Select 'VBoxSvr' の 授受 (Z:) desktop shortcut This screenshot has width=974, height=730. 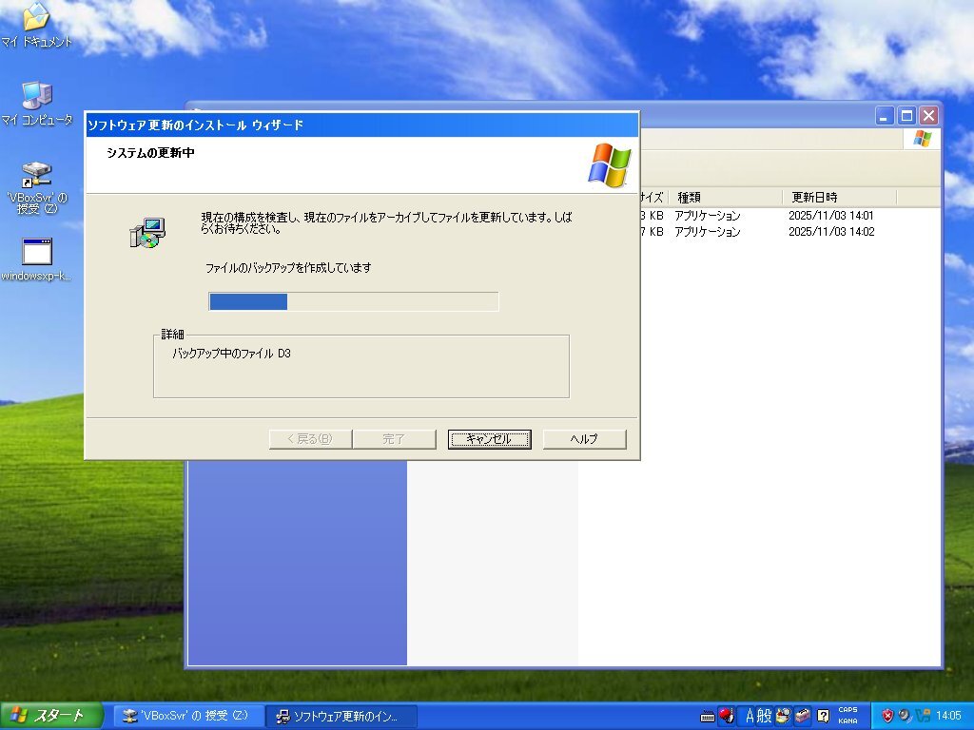(x=37, y=188)
